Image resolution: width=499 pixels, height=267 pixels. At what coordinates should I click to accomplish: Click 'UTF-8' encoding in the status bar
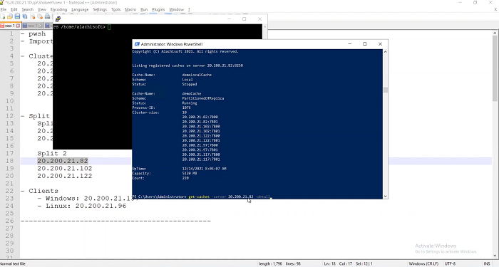click(x=450, y=264)
